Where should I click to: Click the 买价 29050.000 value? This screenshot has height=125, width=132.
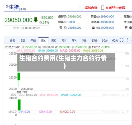(74, 28)
